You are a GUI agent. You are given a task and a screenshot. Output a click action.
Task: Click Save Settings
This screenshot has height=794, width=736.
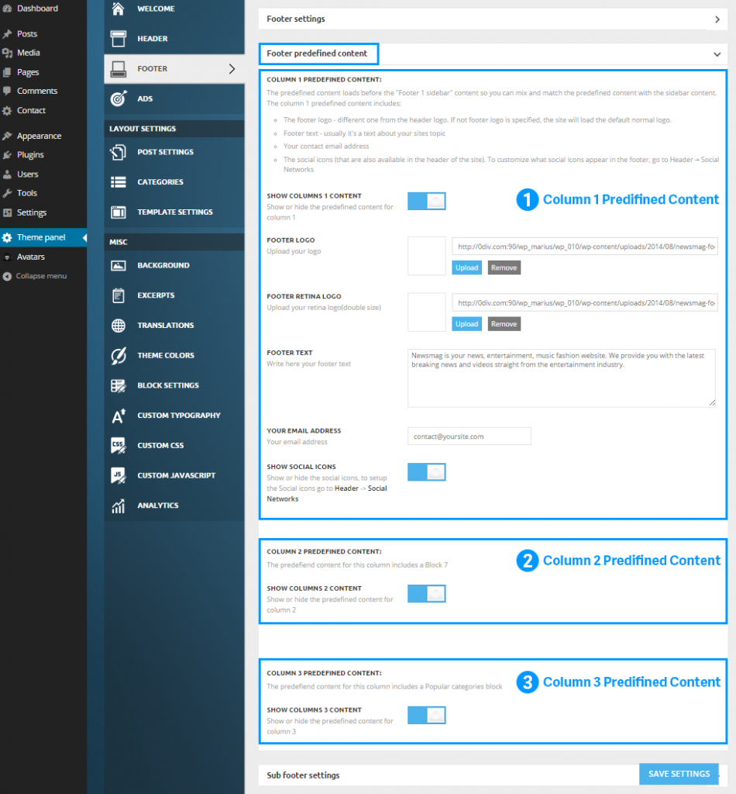[679, 774]
